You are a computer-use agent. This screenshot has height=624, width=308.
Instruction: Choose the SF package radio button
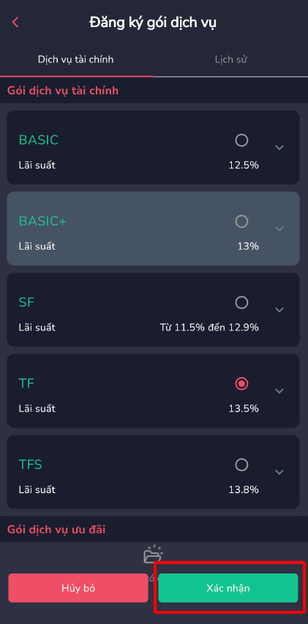tap(241, 302)
